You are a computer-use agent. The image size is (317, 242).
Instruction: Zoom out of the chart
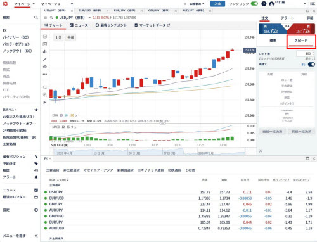pyautogui.click(x=45, y=87)
